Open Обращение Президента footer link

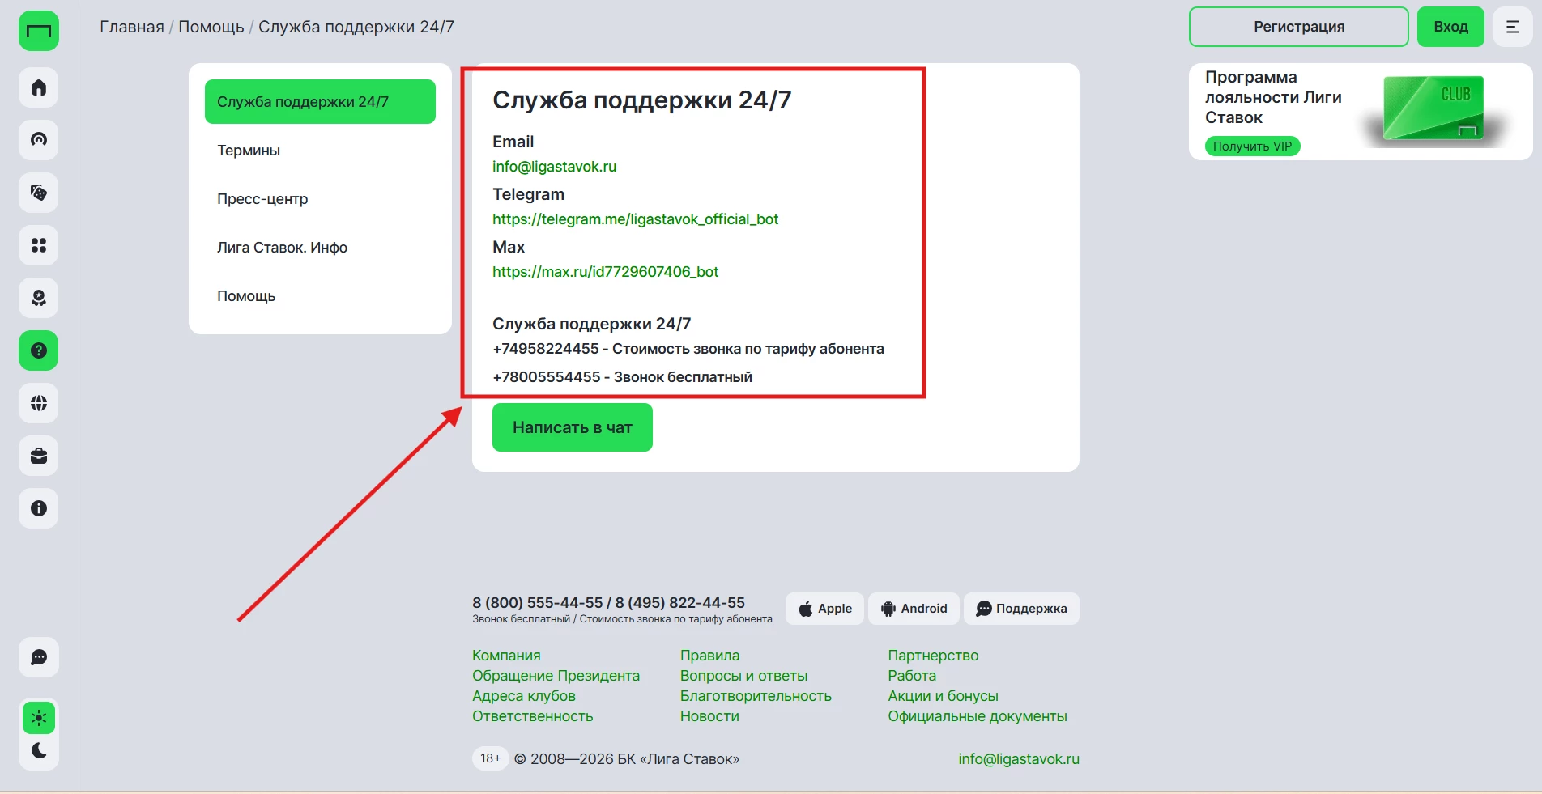click(556, 676)
